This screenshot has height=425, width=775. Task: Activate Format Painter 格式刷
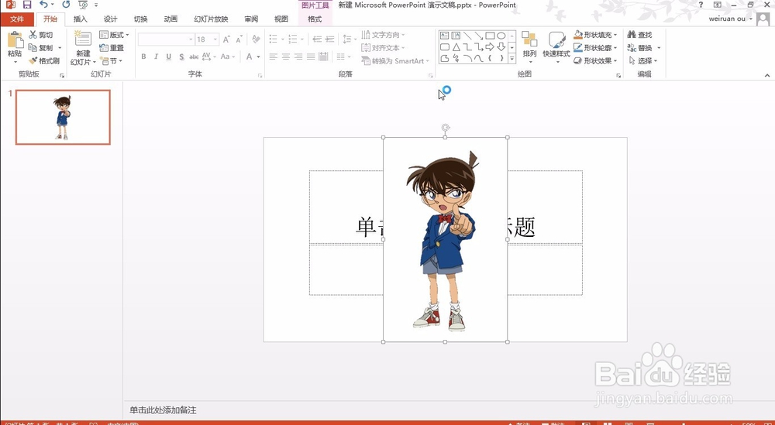pos(44,60)
